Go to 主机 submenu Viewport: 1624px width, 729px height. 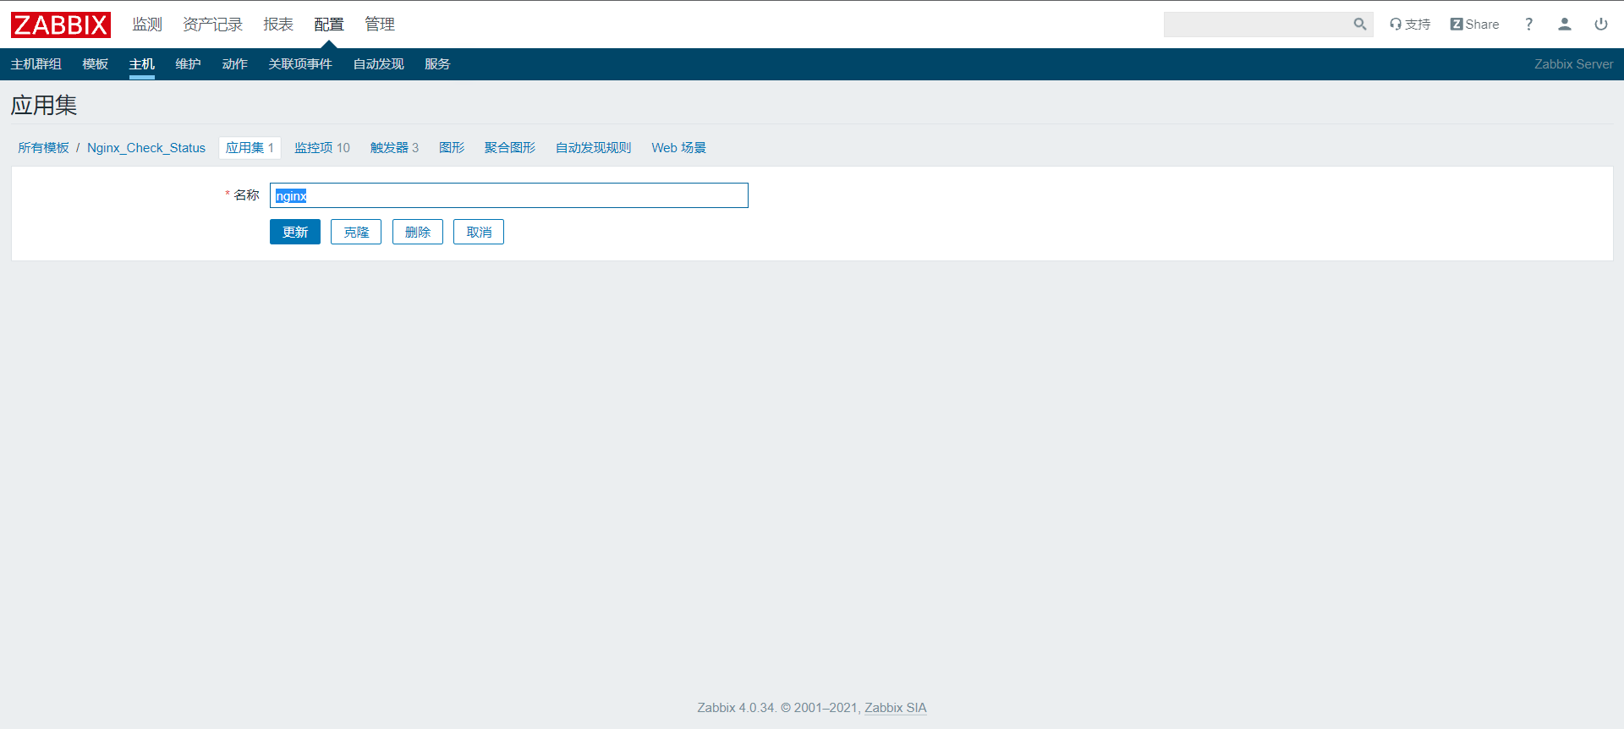click(x=142, y=64)
